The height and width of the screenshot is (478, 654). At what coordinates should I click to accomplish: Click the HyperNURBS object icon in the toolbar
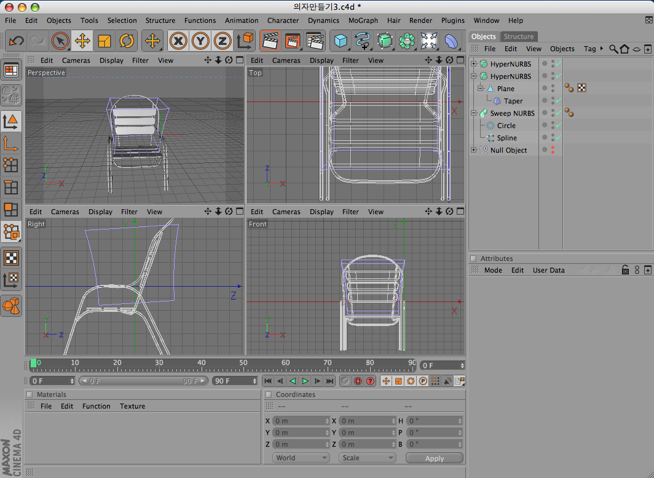coord(385,41)
